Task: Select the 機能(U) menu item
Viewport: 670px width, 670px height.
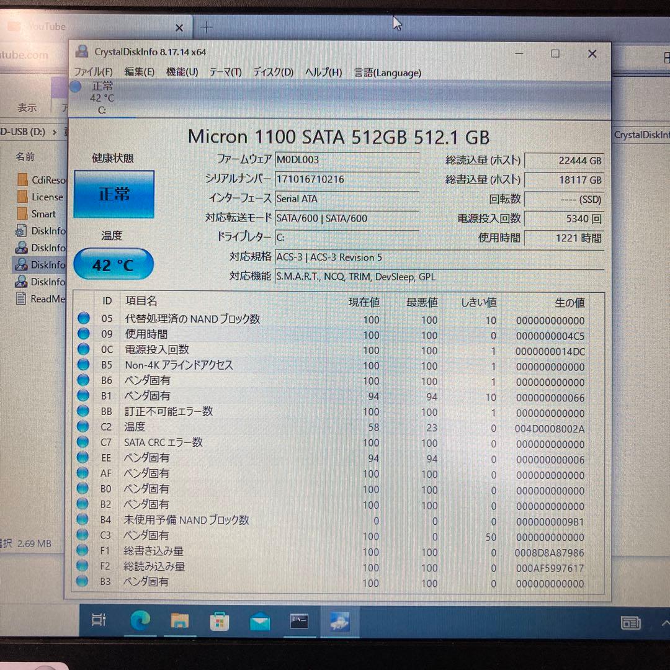Action: click(x=182, y=73)
